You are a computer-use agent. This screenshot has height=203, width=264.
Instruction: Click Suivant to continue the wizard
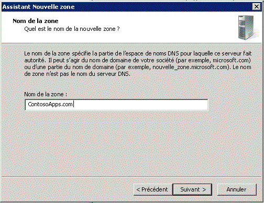pyautogui.click(x=192, y=189)
